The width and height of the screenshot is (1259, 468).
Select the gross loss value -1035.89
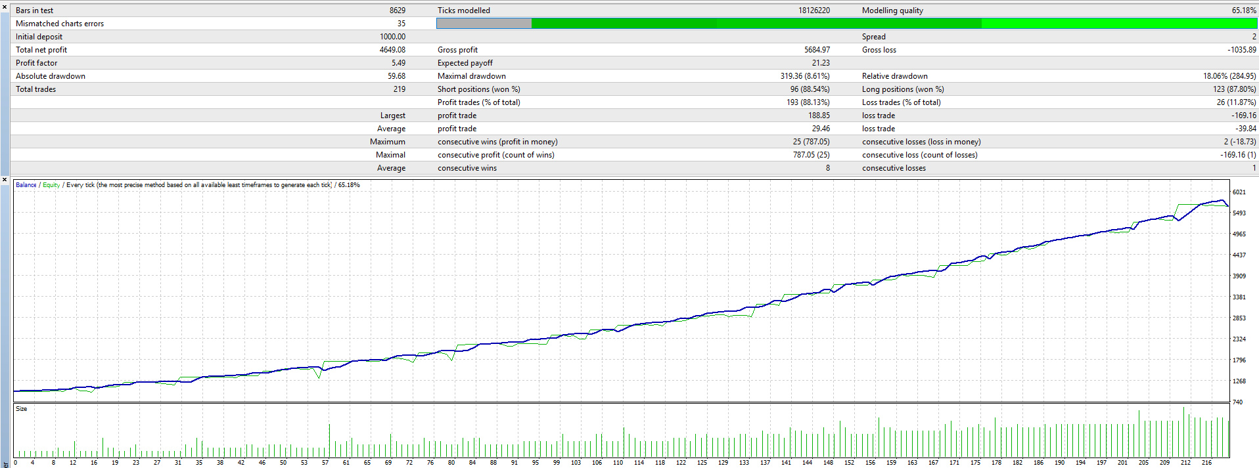[x=1242, y=50]
